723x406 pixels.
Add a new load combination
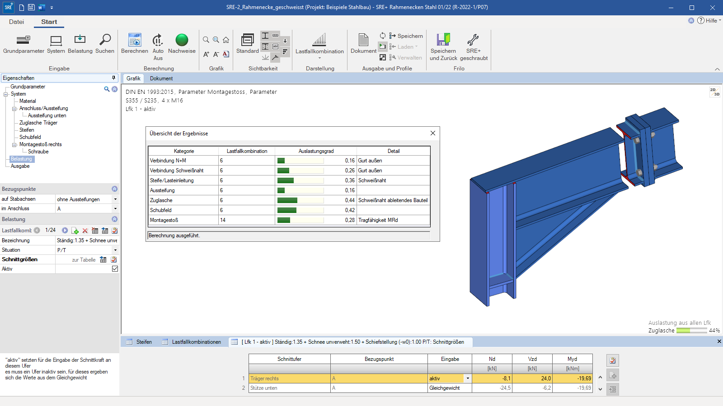pyautogui.click(x=75, y=231)
